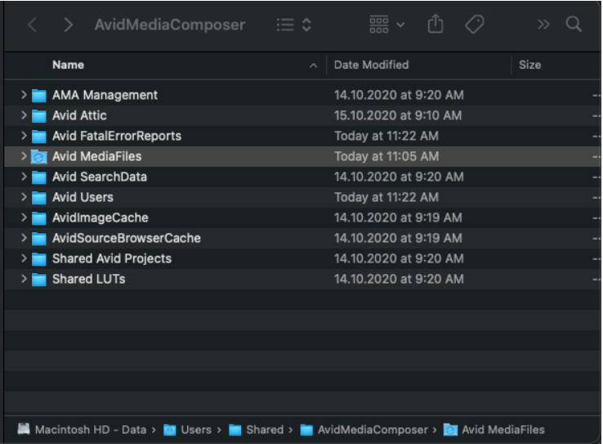This screenshot has height=444, width=603.
Task: Click the Size column header
Action: [529, 65]
